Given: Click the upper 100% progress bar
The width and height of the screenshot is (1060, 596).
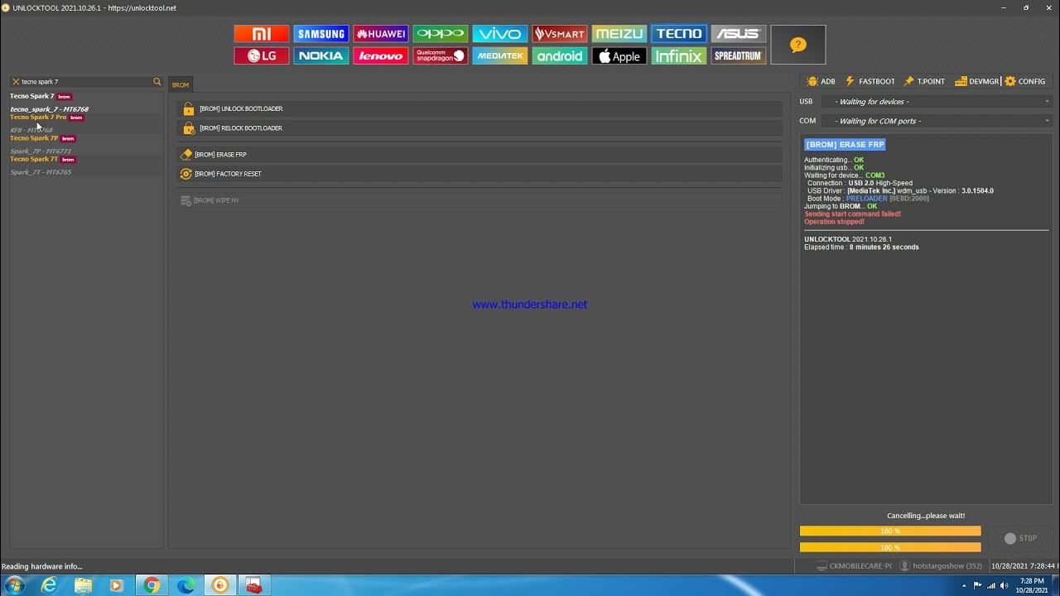Looking at the screenshot, I should [890, 531].
